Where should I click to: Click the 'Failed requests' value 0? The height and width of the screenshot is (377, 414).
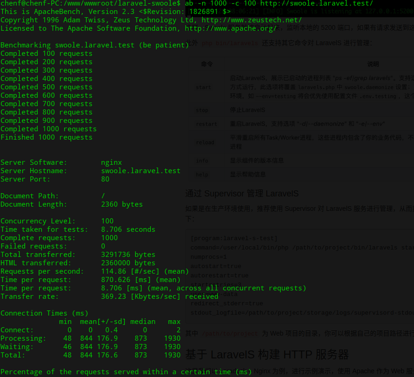[x=103, y=246]
